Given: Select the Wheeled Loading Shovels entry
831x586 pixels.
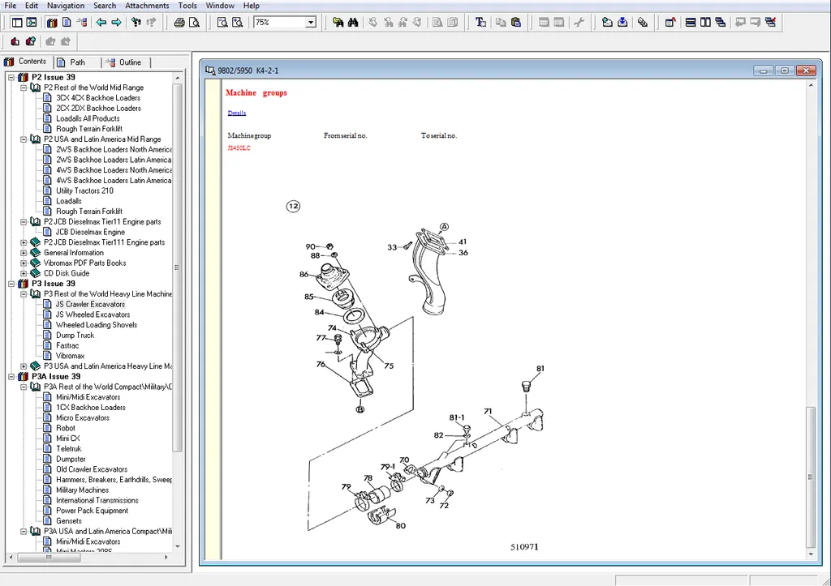Looking at the screenshot, I should pos(97,325).
